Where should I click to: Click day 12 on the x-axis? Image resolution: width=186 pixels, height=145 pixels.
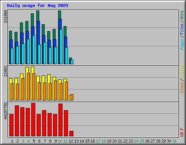(x=71, y=141)
